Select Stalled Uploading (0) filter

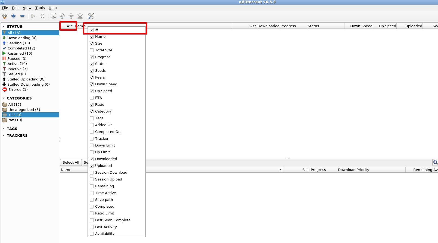pos(26,79)
